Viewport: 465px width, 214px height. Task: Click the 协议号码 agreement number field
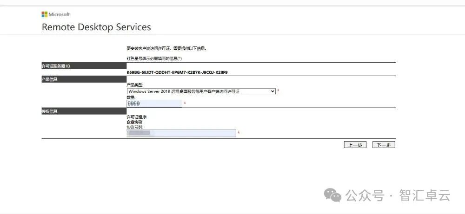pos(181,133)
